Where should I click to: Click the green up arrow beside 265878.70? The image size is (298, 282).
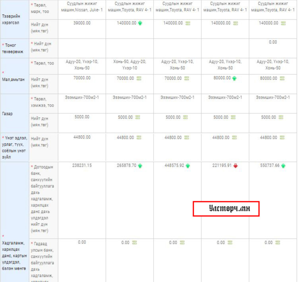(x=140, y=165)
